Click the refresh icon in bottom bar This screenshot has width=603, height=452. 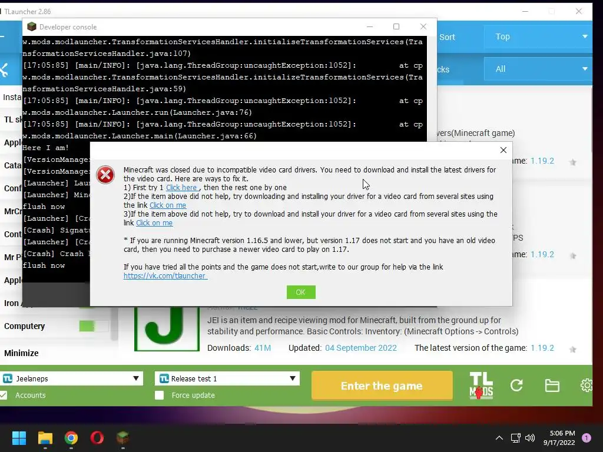pyautogui.click(x=516, y=385)
